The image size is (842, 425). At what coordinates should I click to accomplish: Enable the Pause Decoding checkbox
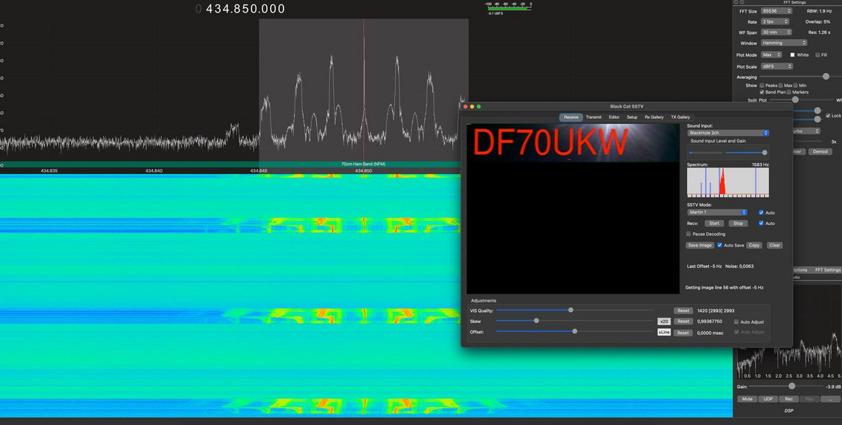pyautogui.click(x=689, y=234)
